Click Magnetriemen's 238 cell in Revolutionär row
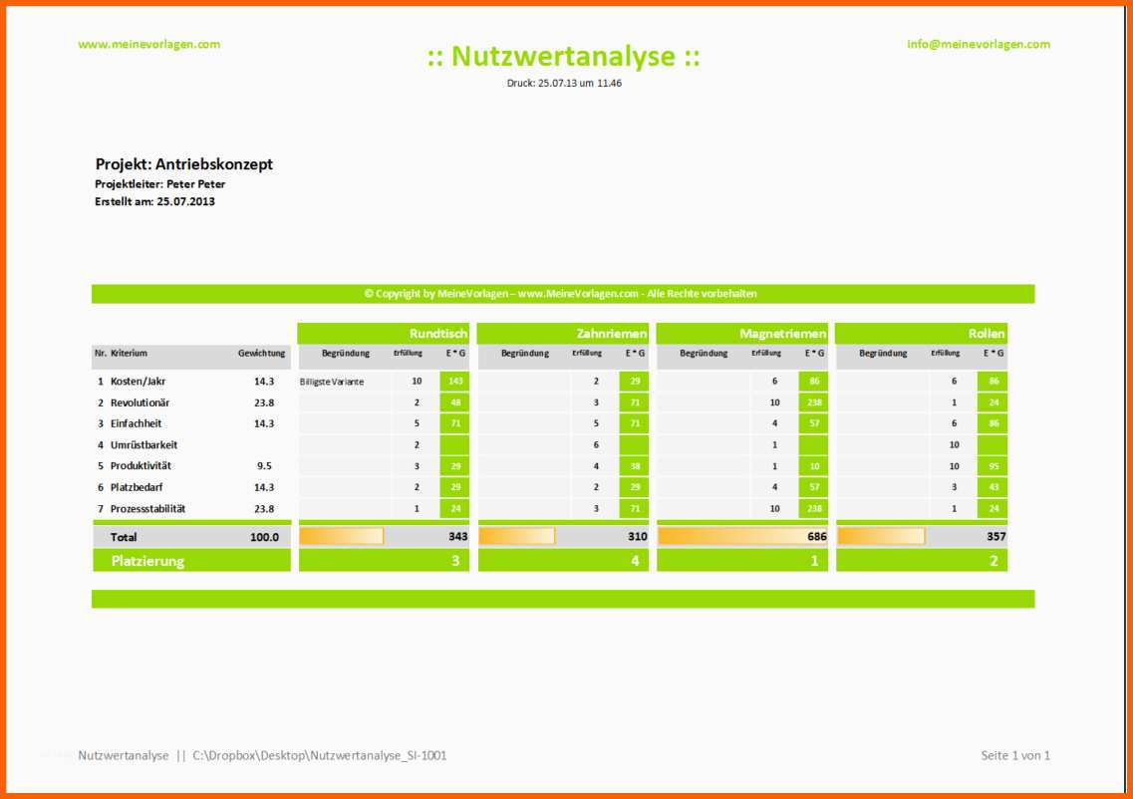 pyautogui.click(x=813, y=402)
